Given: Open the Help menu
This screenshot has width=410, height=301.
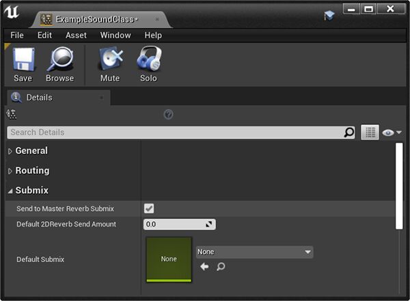Looking at the screenshot, I should point(153,35).
